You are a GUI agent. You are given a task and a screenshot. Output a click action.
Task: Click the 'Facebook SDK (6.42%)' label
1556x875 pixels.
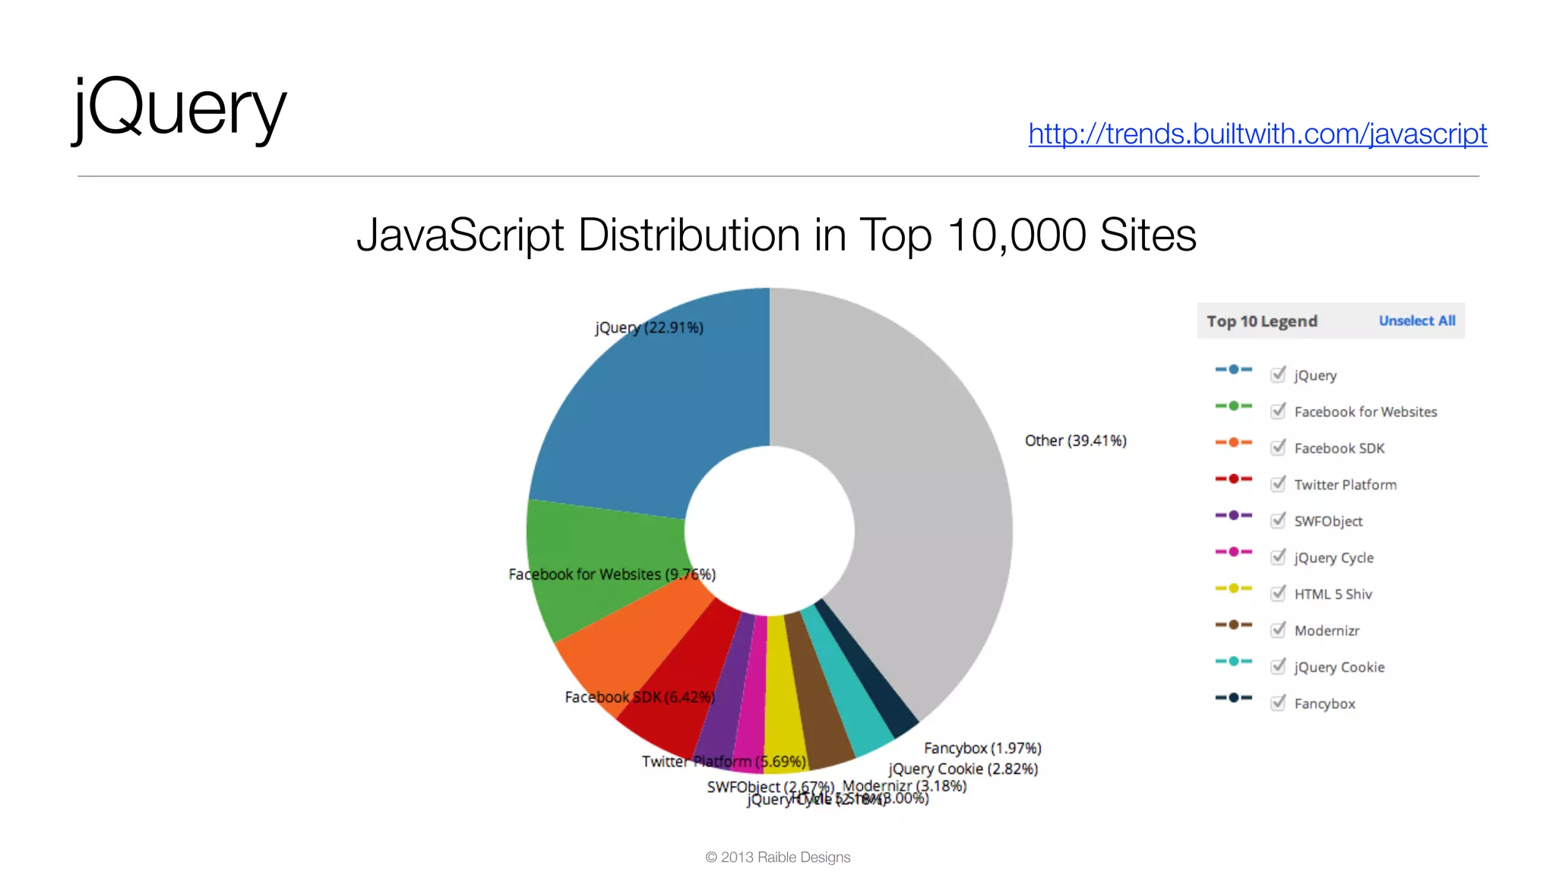[640, 697]
